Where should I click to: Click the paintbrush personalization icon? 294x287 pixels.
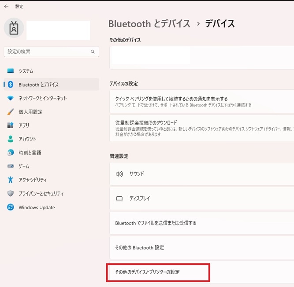pos(11,111)
